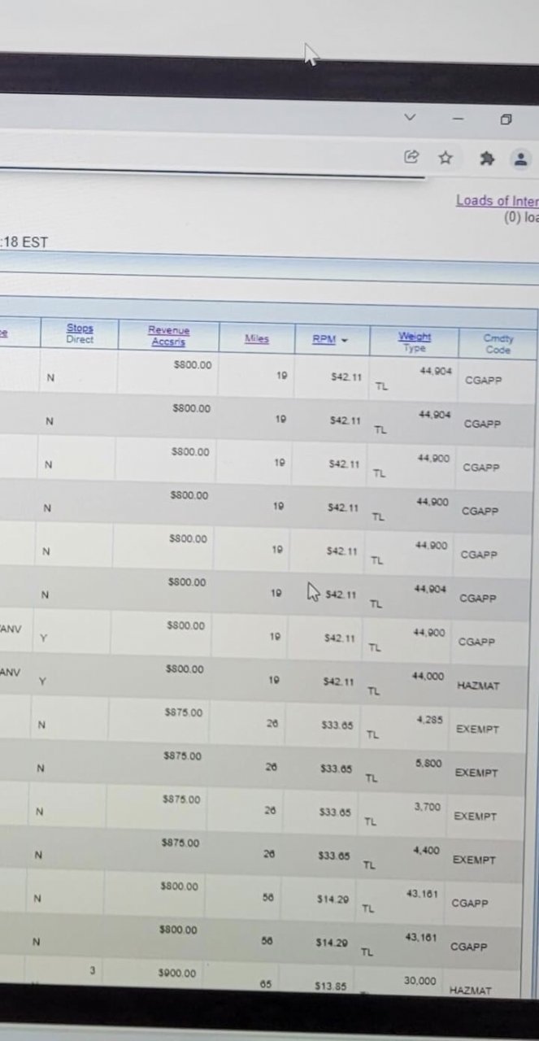Open the browser extensions puzzle icon

[x=487, y=159]
